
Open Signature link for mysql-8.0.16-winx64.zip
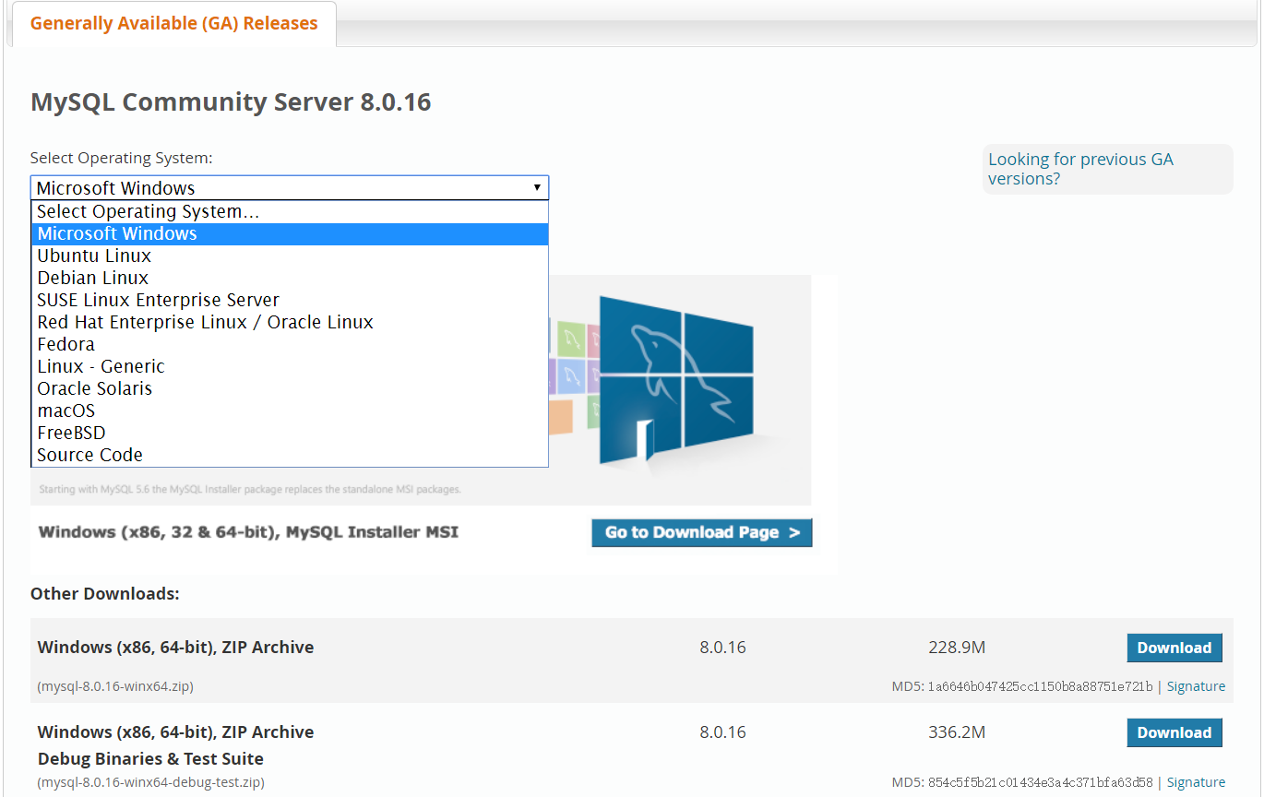tap(1196, 686)
